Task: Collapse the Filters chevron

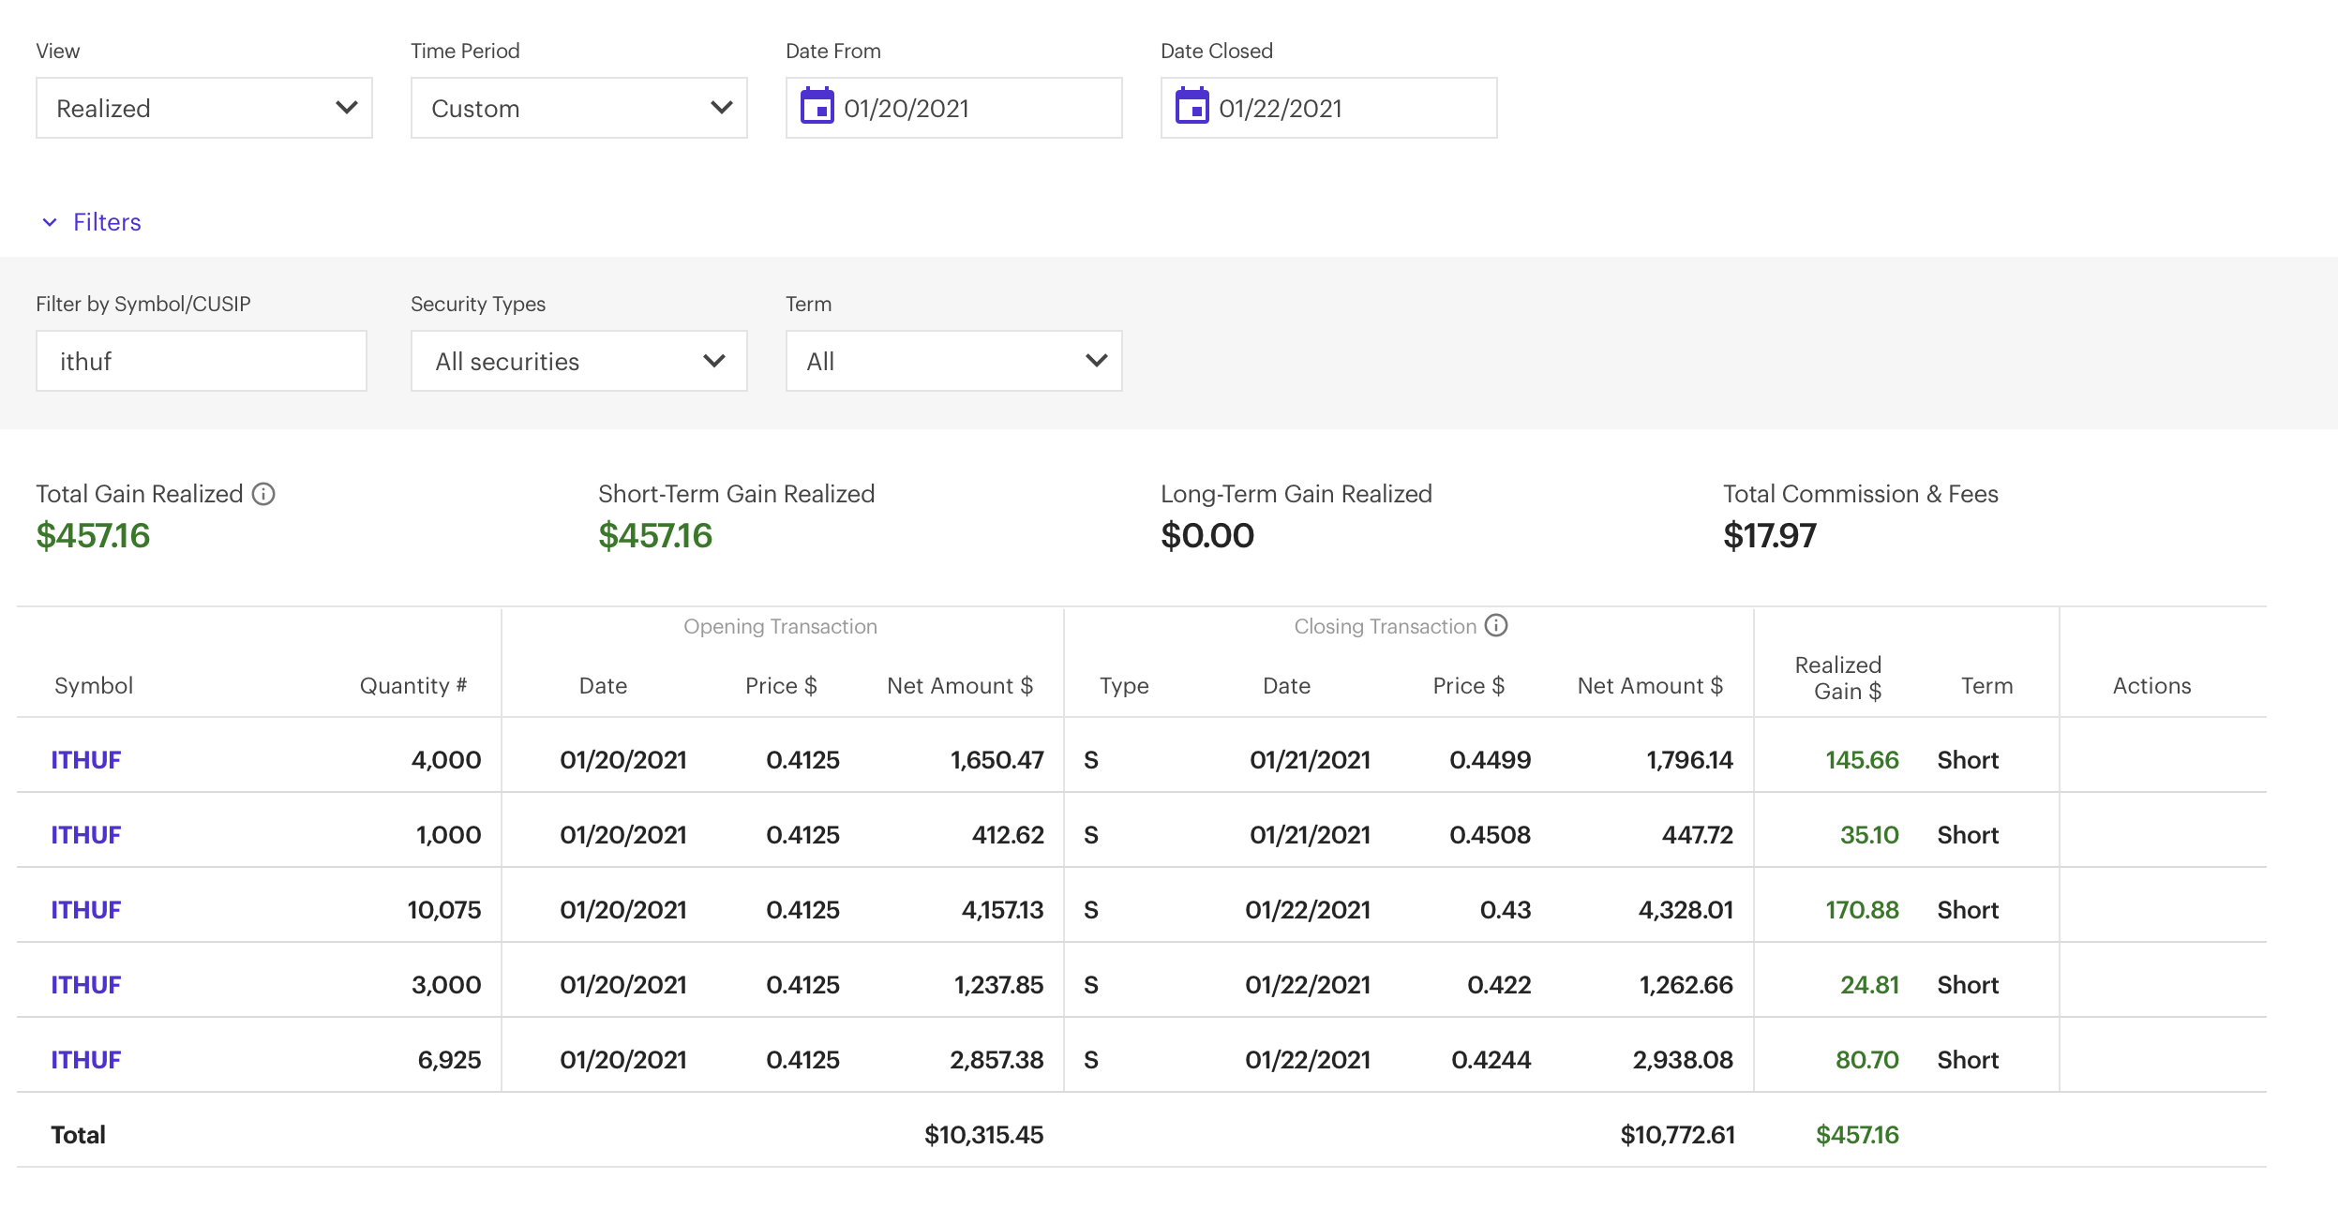Action: [x=50, y=222]
